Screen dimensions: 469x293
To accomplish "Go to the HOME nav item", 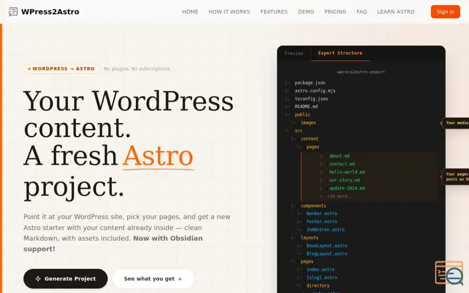I will pyautogui.click(x=190, y=12).
